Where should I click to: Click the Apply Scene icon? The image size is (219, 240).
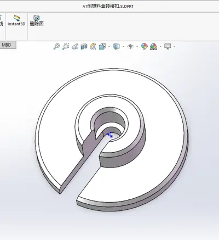coord(153,47)
